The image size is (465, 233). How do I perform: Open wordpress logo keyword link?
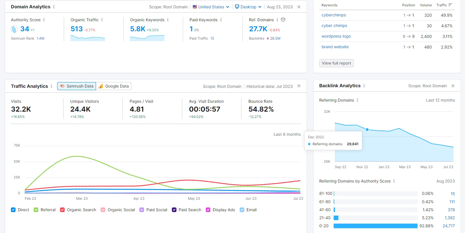coord(336,36)
